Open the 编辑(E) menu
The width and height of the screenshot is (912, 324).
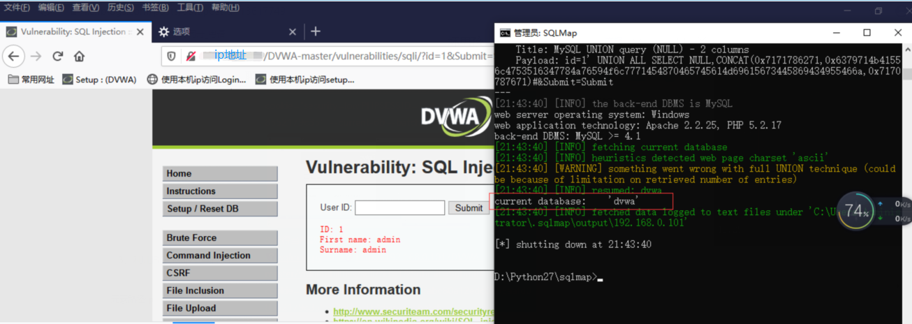pos(51,8)
